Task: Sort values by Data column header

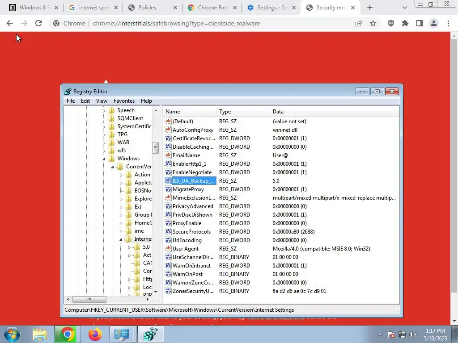Action: pyautogui.click(x=335, y=112)
